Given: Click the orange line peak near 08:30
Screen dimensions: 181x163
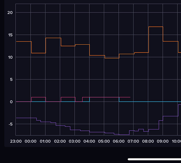Looking at the screenshot, I should [x=156, y=27].
